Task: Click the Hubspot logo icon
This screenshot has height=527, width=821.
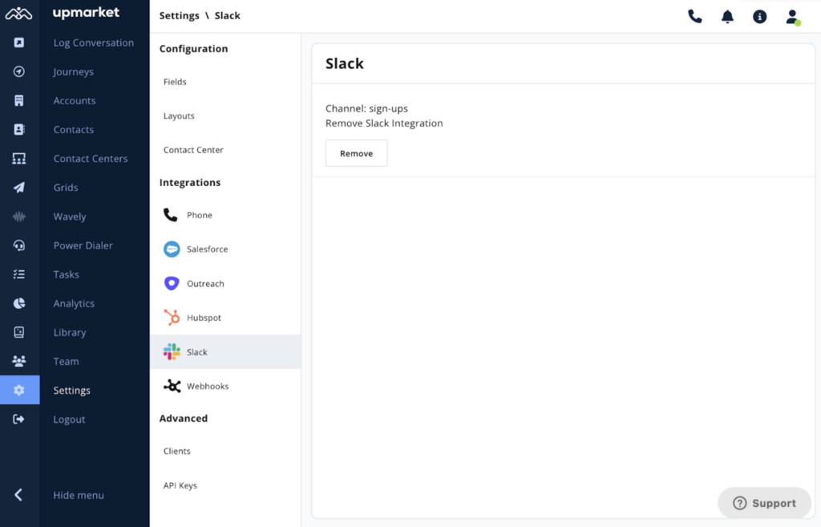Action: (172, 318)
